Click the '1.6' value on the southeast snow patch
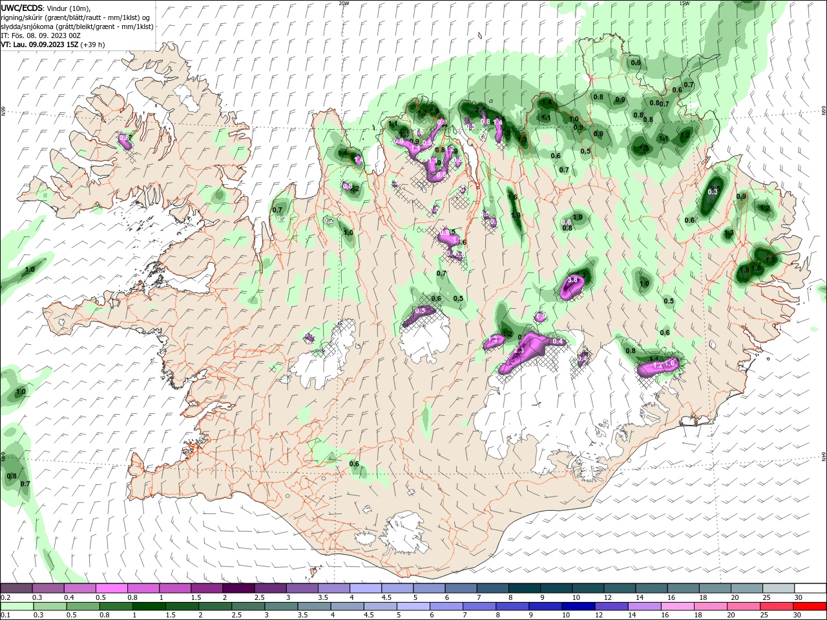 (669, 364)
